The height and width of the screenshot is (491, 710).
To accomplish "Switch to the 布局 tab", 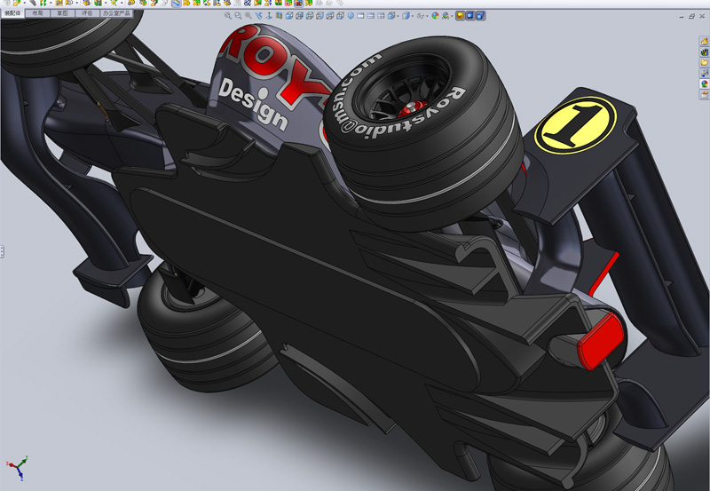I will [x=37, y=13].
